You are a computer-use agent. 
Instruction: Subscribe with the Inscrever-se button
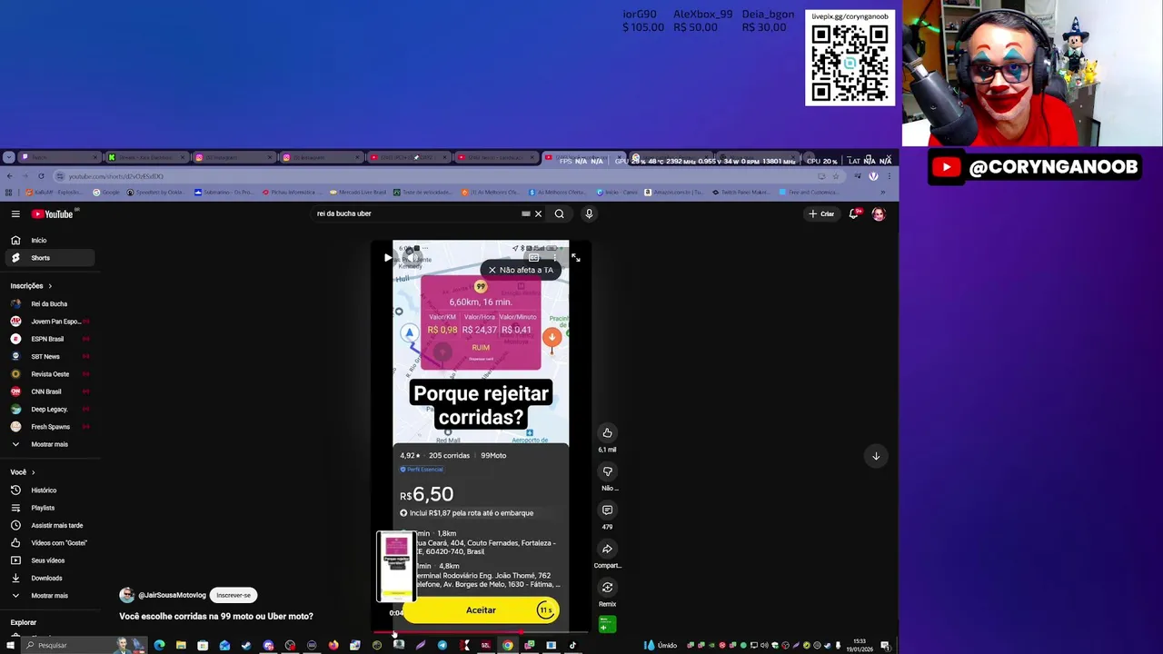234,596
